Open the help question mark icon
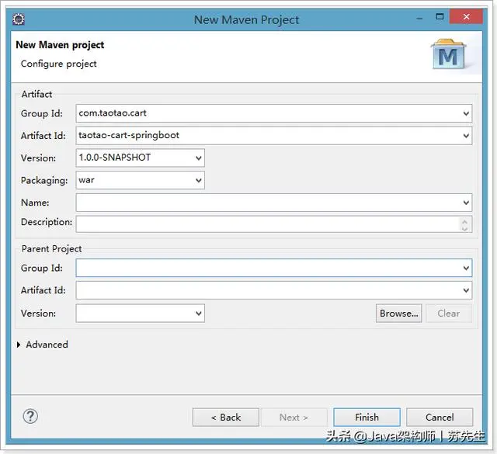This screenshot has height=454, width=497. pos(30,416)
